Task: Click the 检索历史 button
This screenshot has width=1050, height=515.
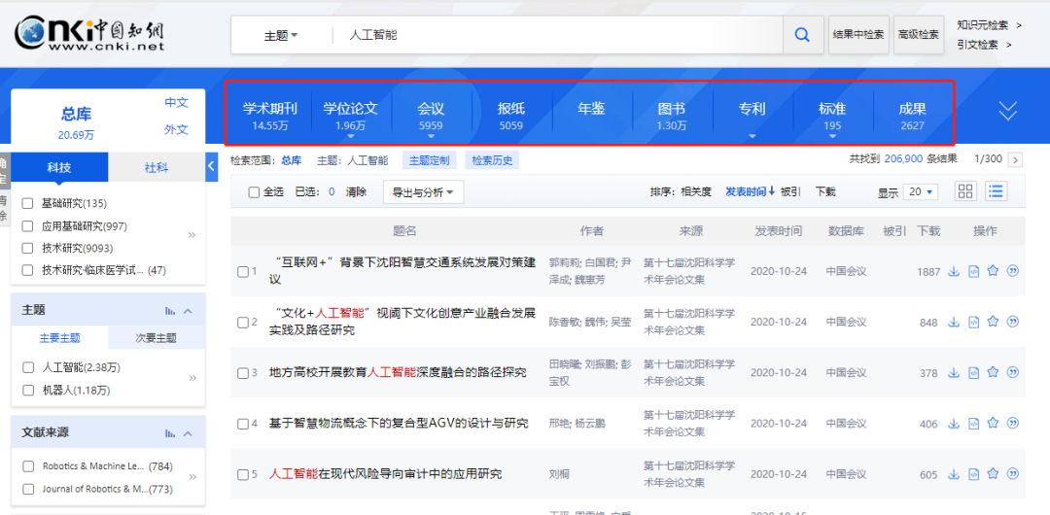Action: click(x=492, y=160)
